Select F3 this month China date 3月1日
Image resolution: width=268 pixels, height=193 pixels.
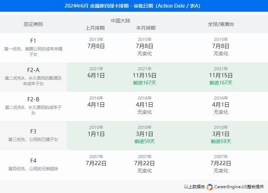(x=145, y=134)
